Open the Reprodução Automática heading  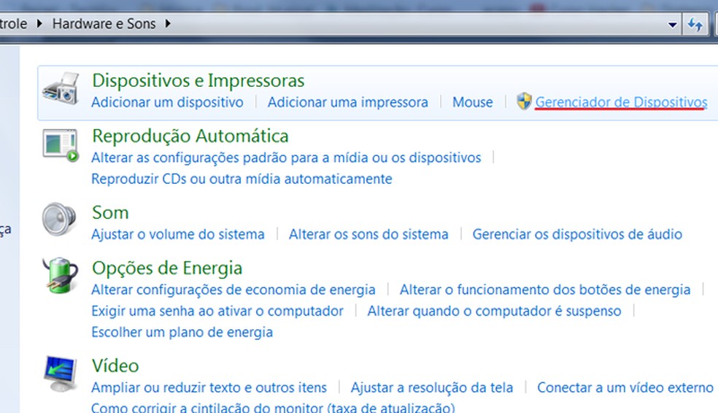pyautogui.click(x=190, y=136)
